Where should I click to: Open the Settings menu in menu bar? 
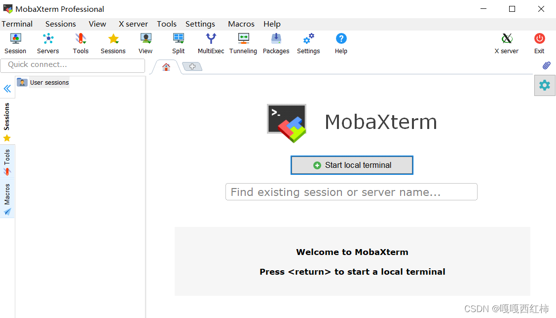200,24
